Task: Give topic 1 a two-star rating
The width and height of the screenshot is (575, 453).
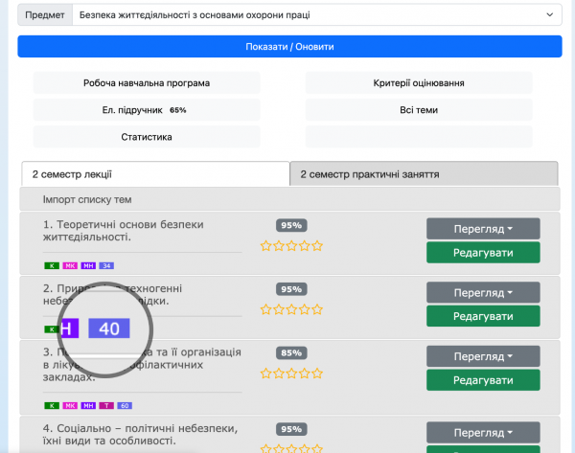Action: click(x=279, y=245)
